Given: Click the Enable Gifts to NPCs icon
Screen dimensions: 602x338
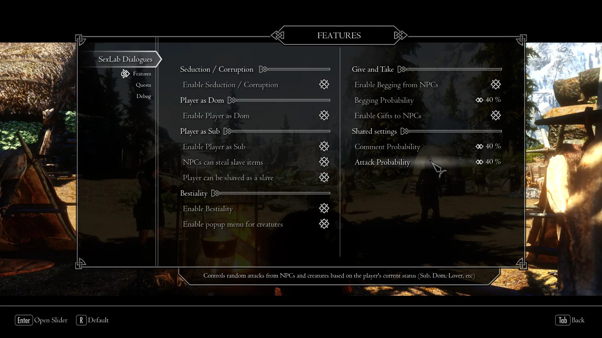Looking at the screenshot, I should [x=495, y=115].
